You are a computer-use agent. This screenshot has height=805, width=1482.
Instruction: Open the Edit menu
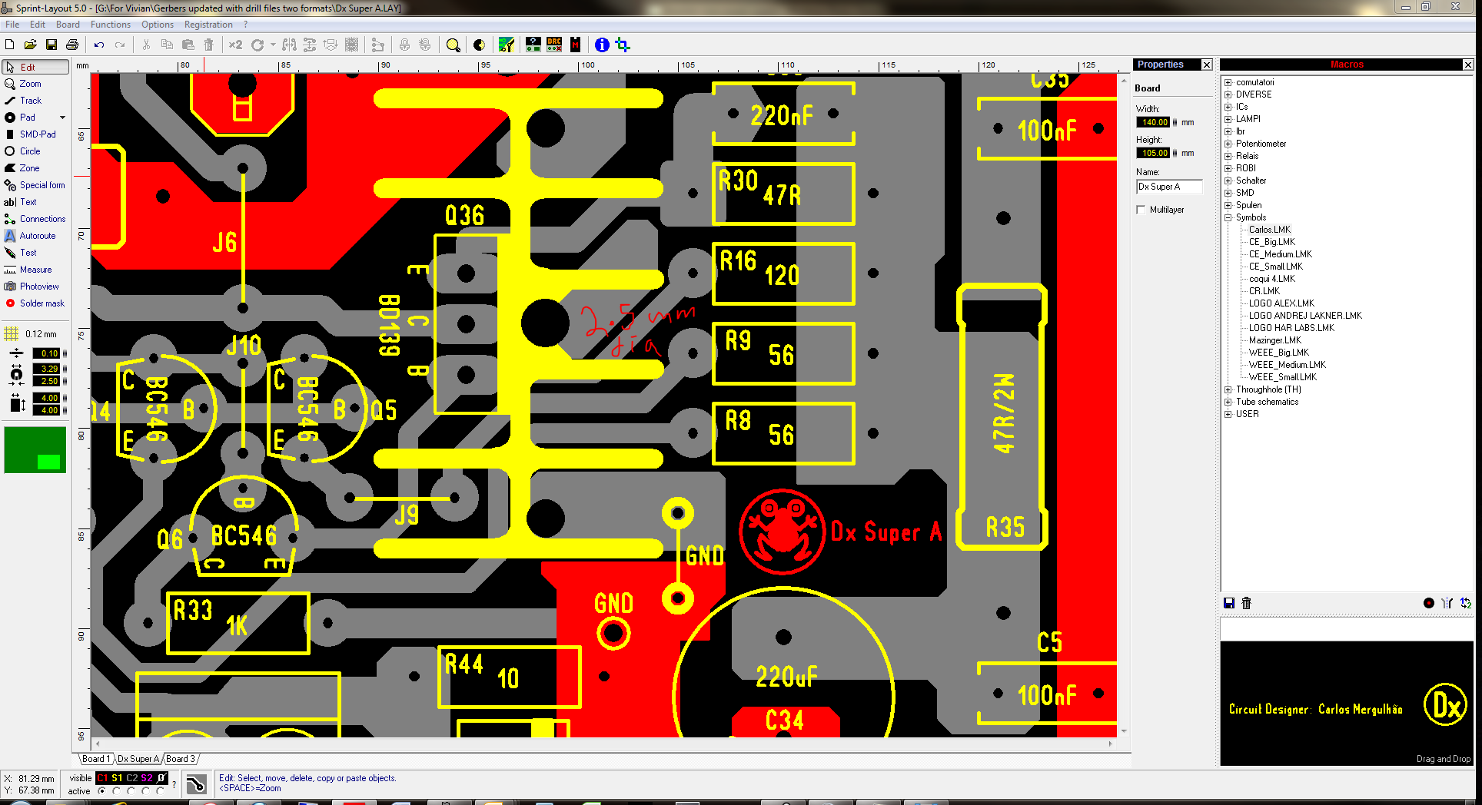point(38,25)
